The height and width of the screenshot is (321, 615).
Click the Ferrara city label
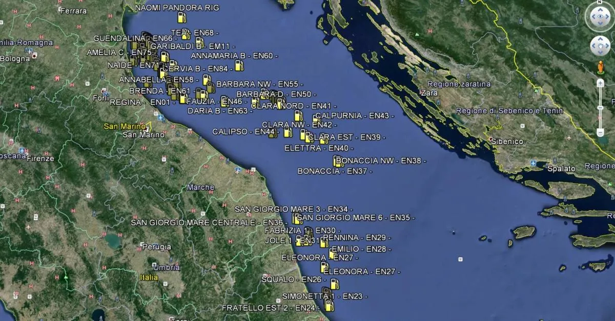coord(74,11)
